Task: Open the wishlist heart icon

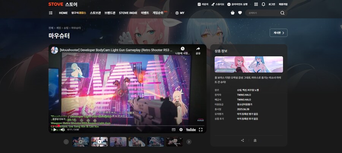Action: pyautogui.click(x=240, y=13)
